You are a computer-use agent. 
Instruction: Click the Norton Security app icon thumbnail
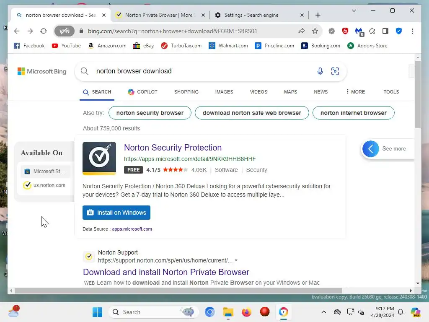[99, 158]
